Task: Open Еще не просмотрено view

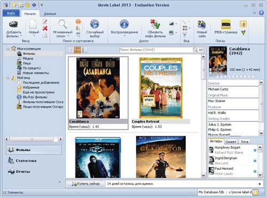Action: tap(38, 92)
